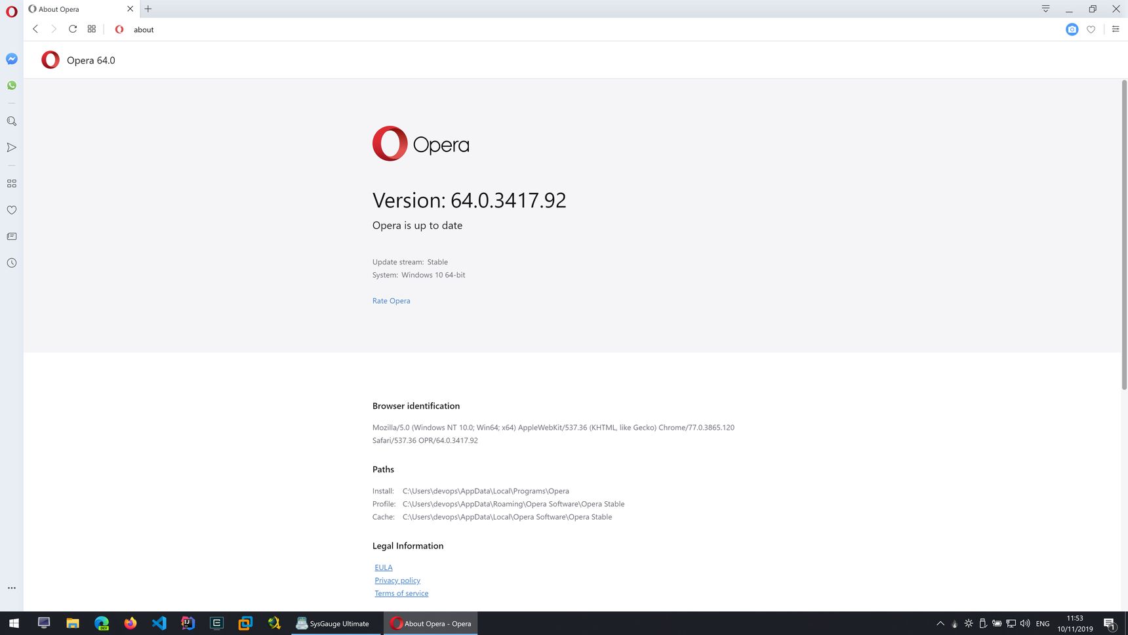Screen dimensions: 1128x635
Task: Open network icon in system tray
Action: tap(1011, 623)
